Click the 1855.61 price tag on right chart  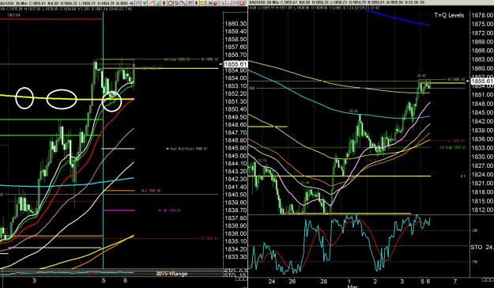point(482,81)
